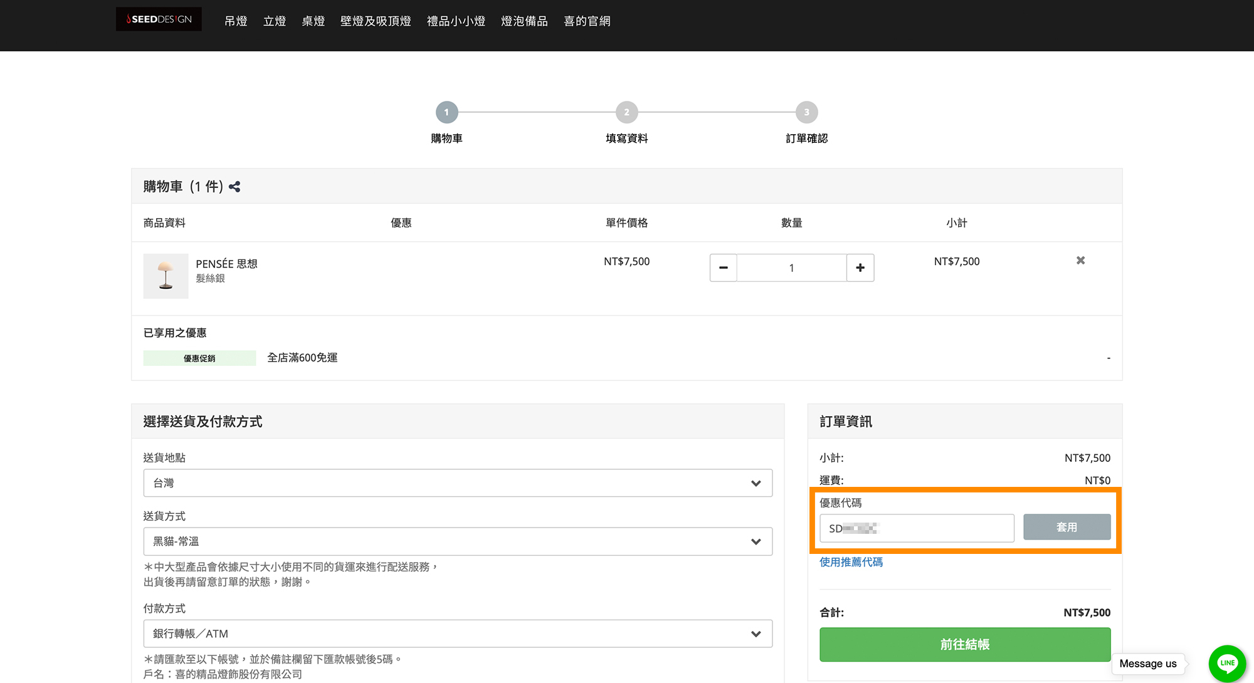Go to 桌燈 category in navigation
This screenshot has width=1254, height=683.
(x=313, y=21)
